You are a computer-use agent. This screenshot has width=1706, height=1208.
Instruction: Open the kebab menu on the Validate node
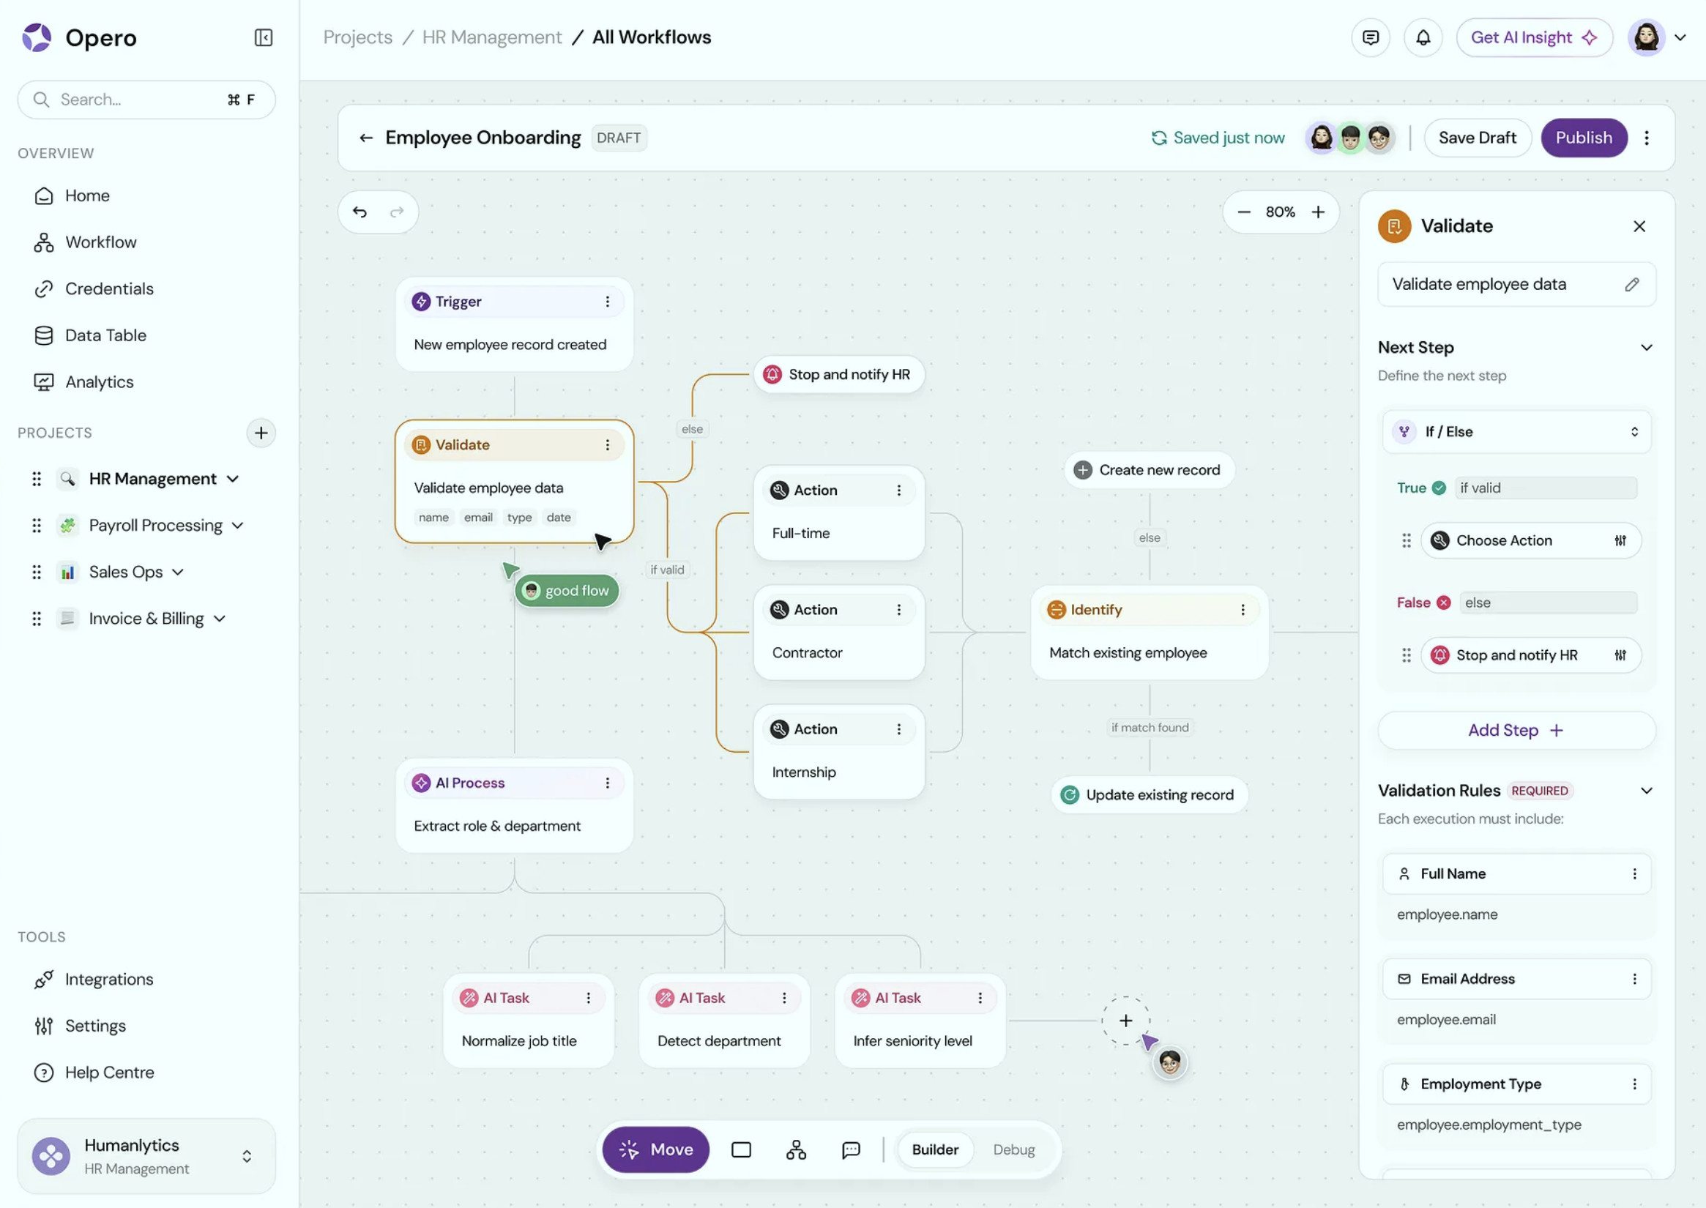[x=608, y=444]
